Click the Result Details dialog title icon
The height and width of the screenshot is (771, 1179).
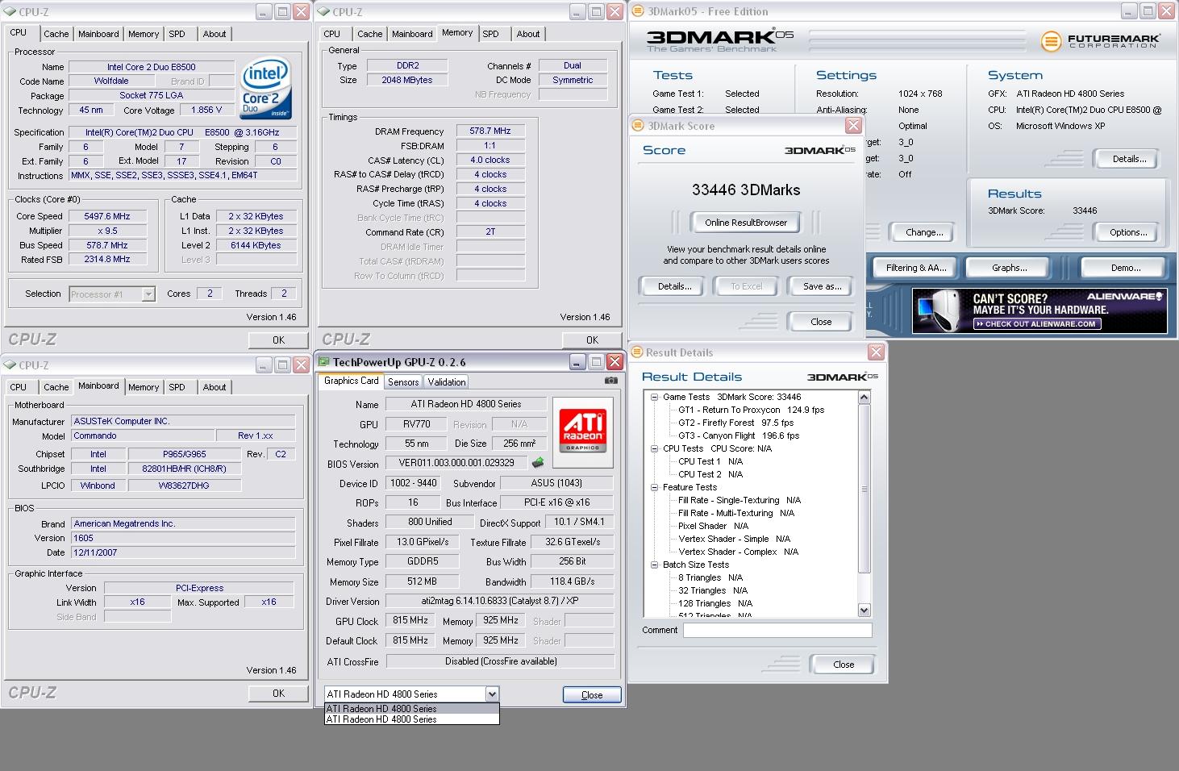click(x=636, y=352)
